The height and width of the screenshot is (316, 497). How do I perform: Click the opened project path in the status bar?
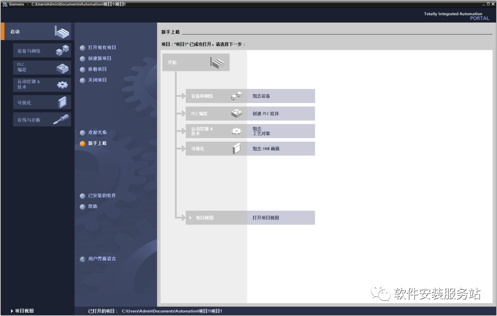[172, 311]
